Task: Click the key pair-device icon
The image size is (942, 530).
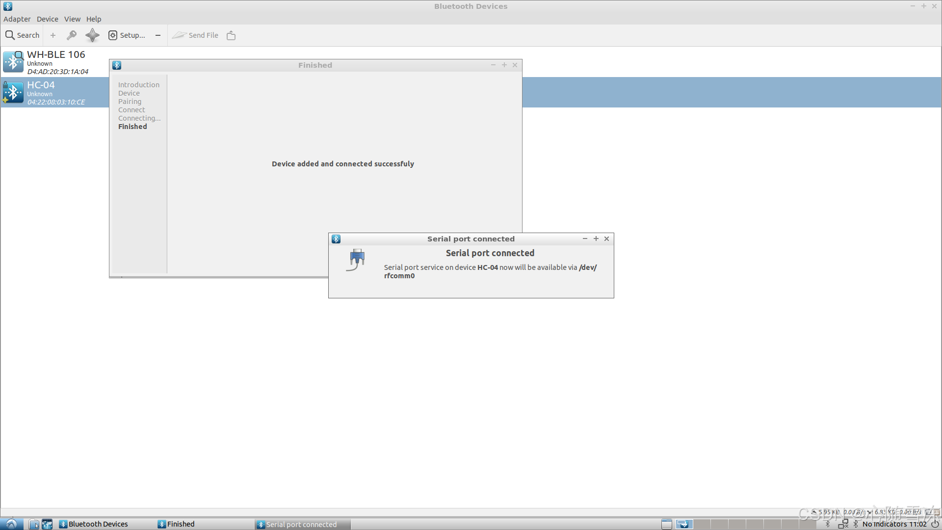Action: coord(72,35)
